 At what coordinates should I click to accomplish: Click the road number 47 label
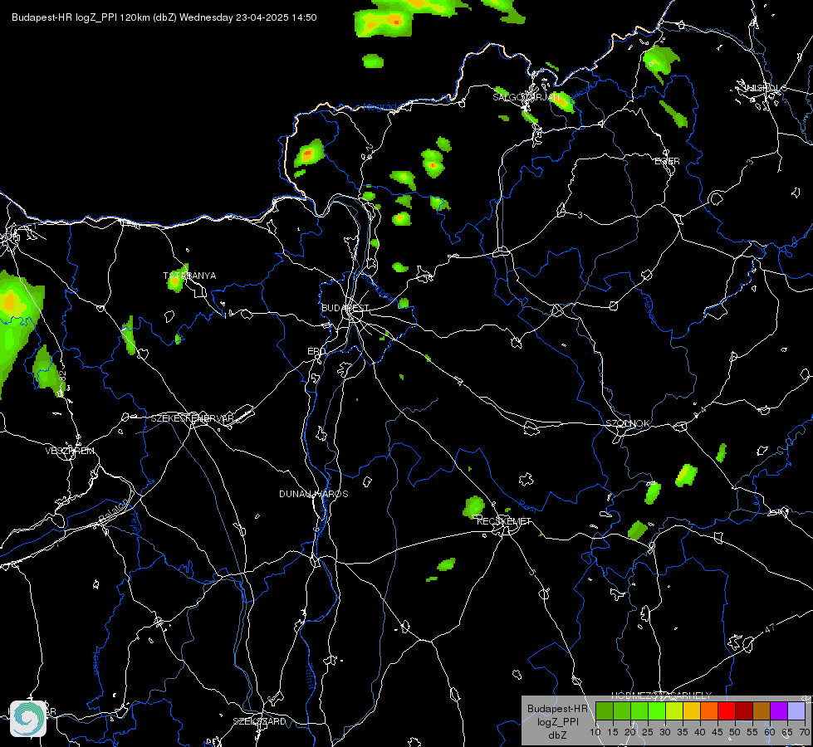coord(770,628)
